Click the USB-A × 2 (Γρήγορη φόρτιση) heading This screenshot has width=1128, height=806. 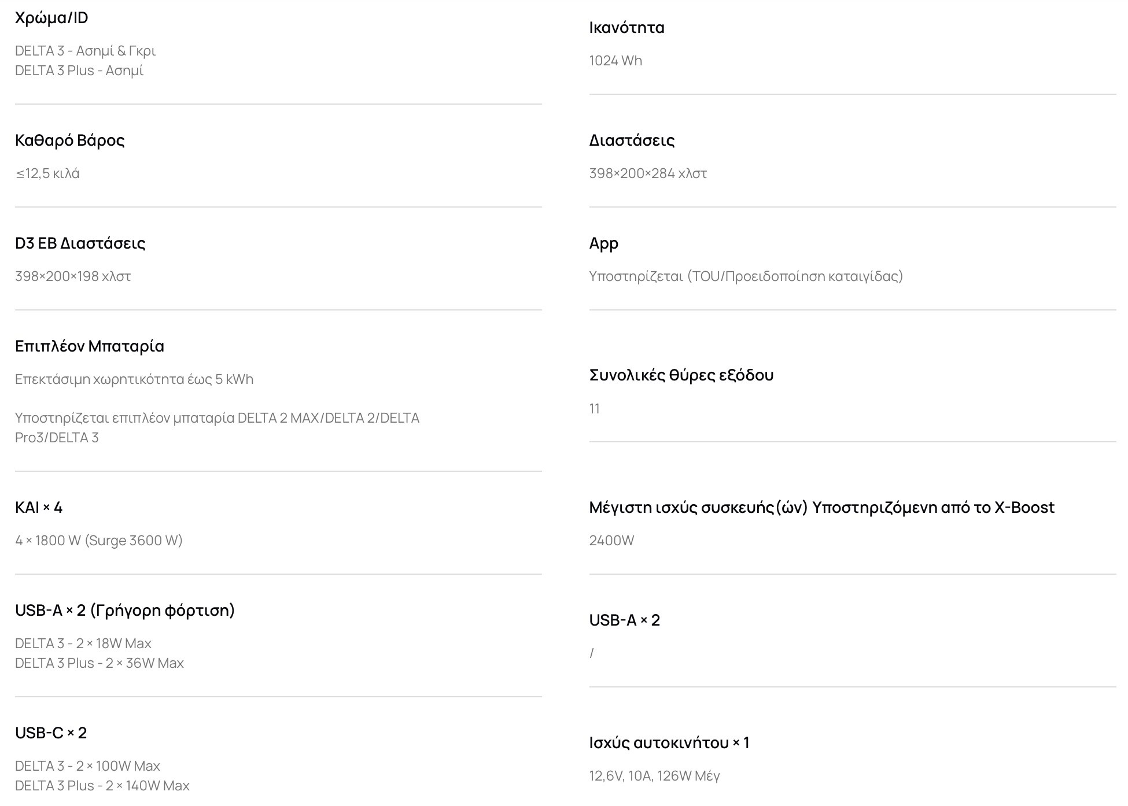point(125,611)
